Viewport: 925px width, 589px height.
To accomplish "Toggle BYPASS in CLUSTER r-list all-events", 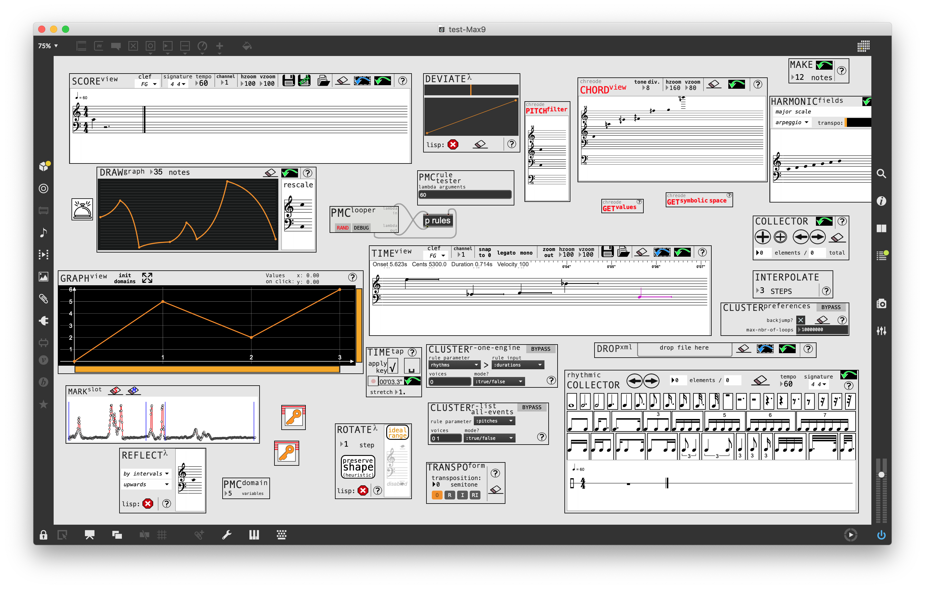I will [x=531, y=407].
